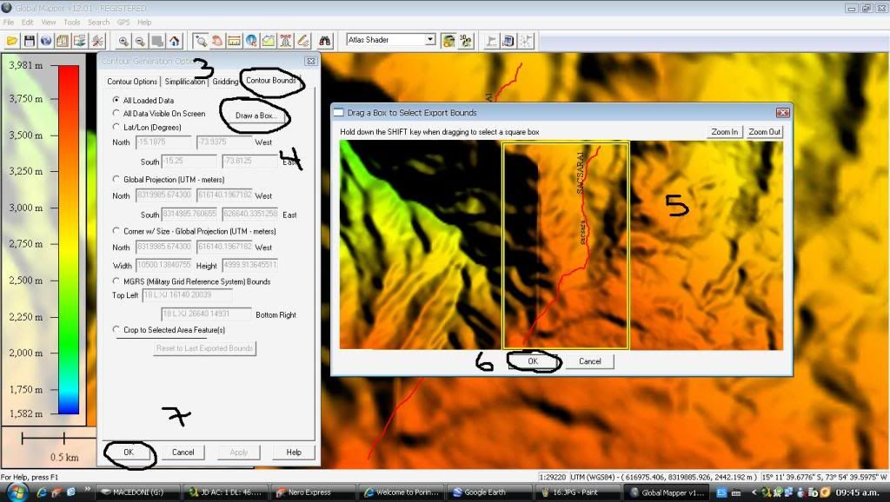Screen dimensions: 890x502
Task: Toggle the hill shading icon
Action: pos(448,41)
